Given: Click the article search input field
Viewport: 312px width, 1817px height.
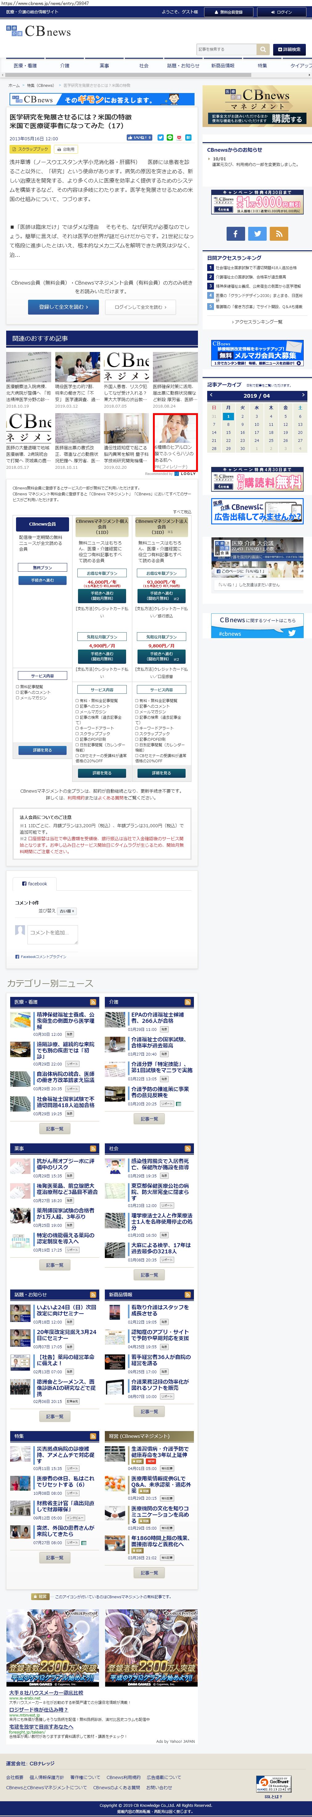Looking at the screenshot, I should pyautogui.click(x=226, y=49).
